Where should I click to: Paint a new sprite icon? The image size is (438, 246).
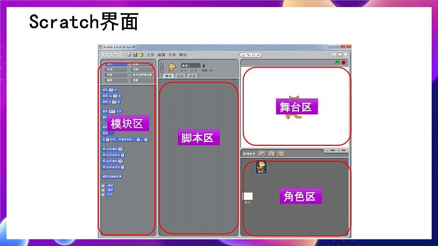tap(261, 154)
